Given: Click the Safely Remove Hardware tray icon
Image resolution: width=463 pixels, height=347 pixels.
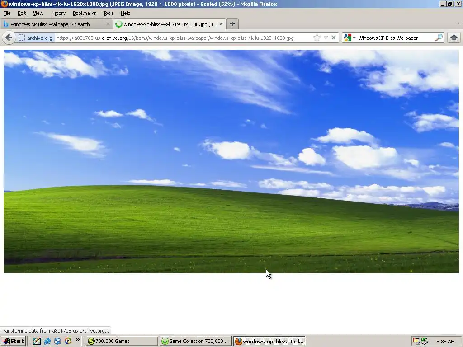Looking at the screenshot, I should 425,341.
